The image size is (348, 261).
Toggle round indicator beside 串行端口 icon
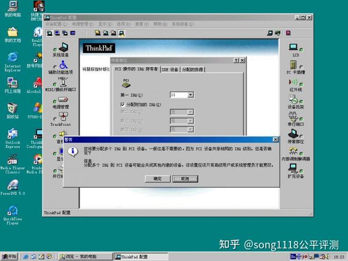(302, 119)
